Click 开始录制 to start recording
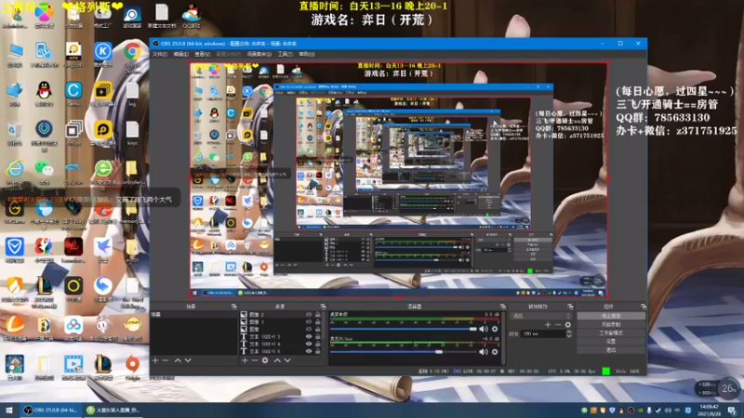Viewport: 744px width, 418px height. tap(611, 324)
